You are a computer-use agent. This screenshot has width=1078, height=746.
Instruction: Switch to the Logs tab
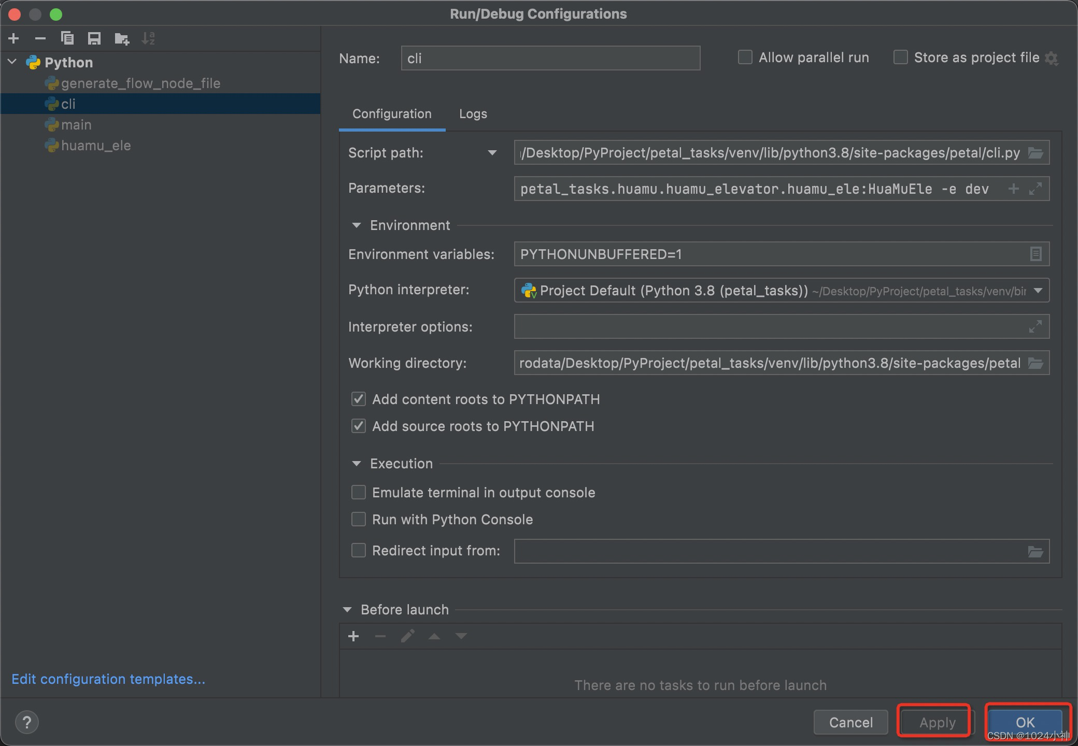coord(473,114)
